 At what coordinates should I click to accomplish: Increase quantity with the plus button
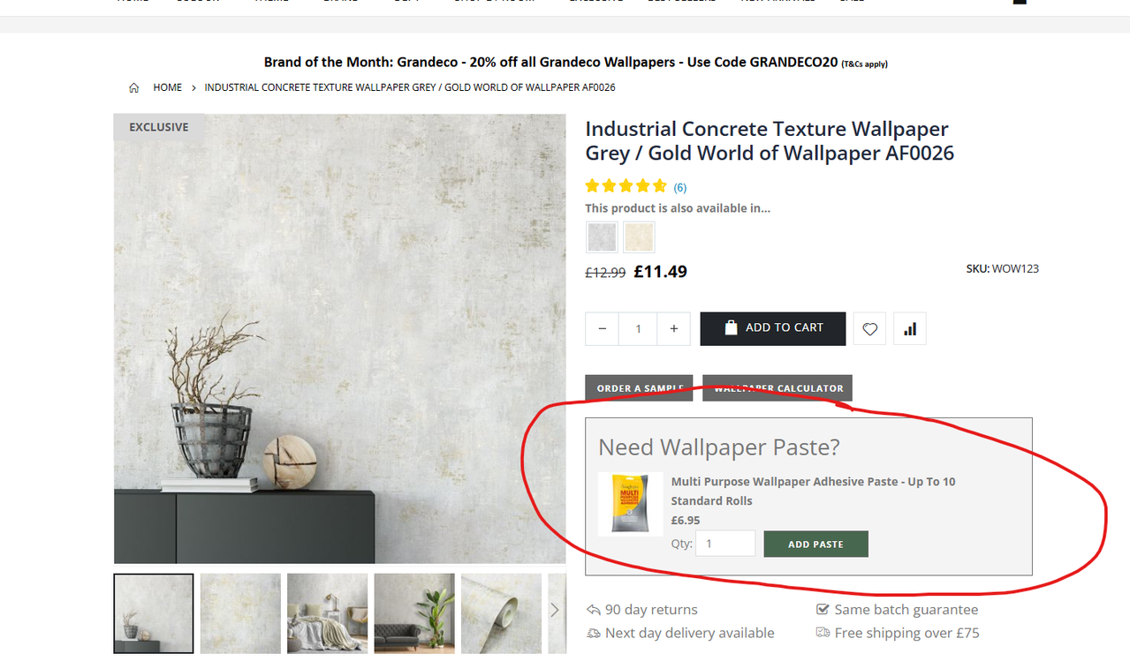[x=674, y=328]
